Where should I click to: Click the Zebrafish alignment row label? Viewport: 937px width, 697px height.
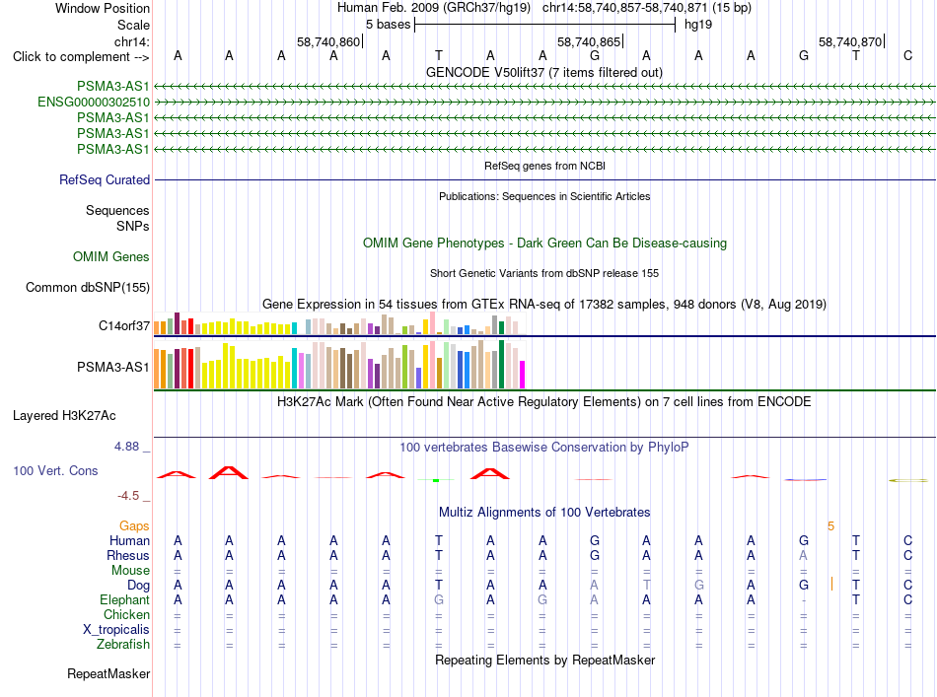point(123,645)
